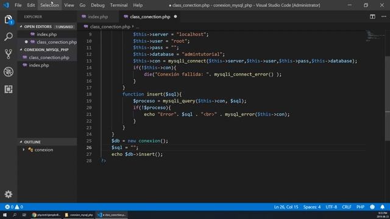Change file encoding UTF-8
Image resolution: width=390 pixels, height=219 pixels.
coord(331,207)
